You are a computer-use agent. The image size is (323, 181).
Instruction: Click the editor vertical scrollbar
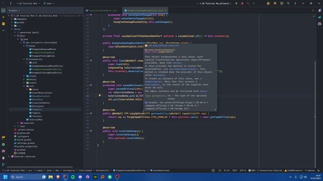click(315, 114)
